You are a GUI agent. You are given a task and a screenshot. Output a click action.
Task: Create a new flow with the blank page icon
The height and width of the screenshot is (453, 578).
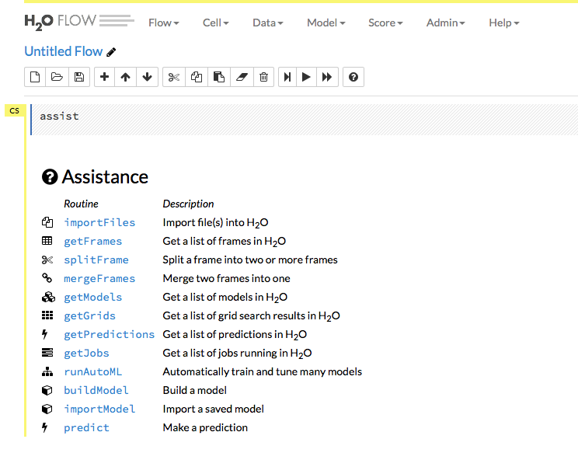pos(35,77)
